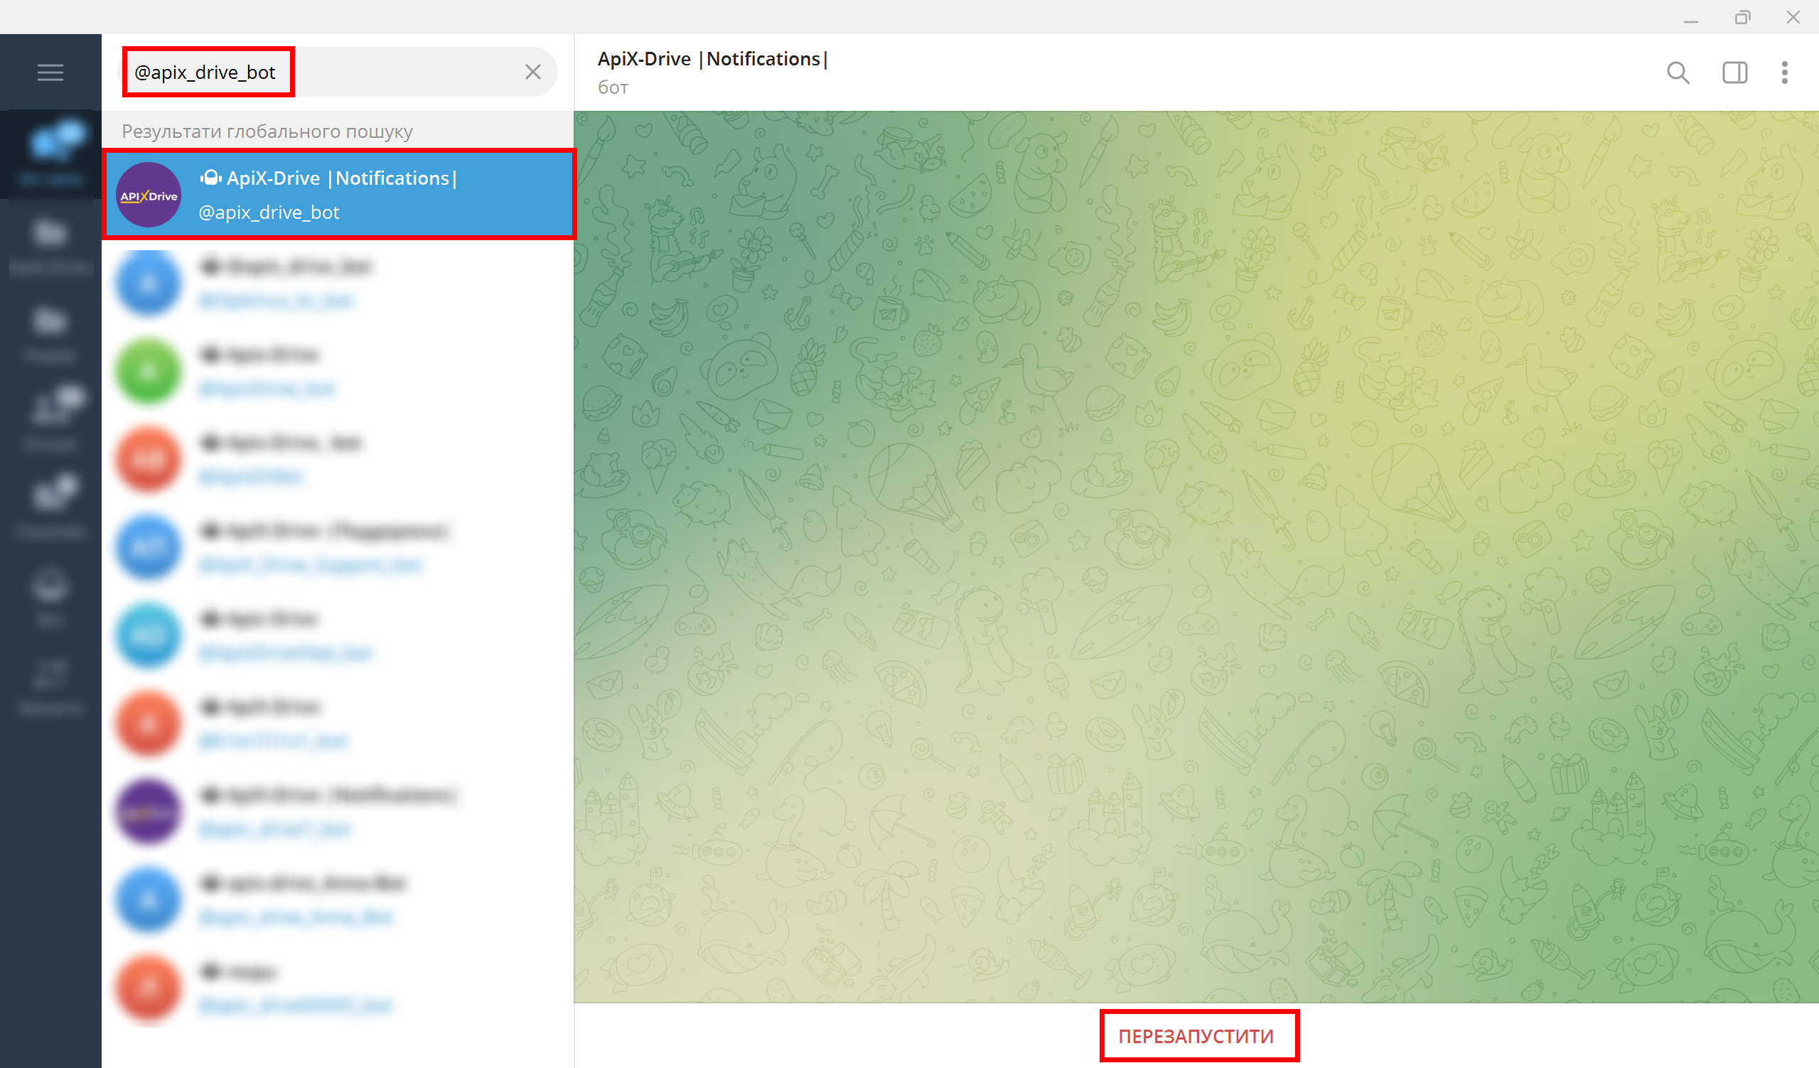Click the bot icon before ApiX-Drive |Notifications|

pyautogui.click(x=210, y=178)
